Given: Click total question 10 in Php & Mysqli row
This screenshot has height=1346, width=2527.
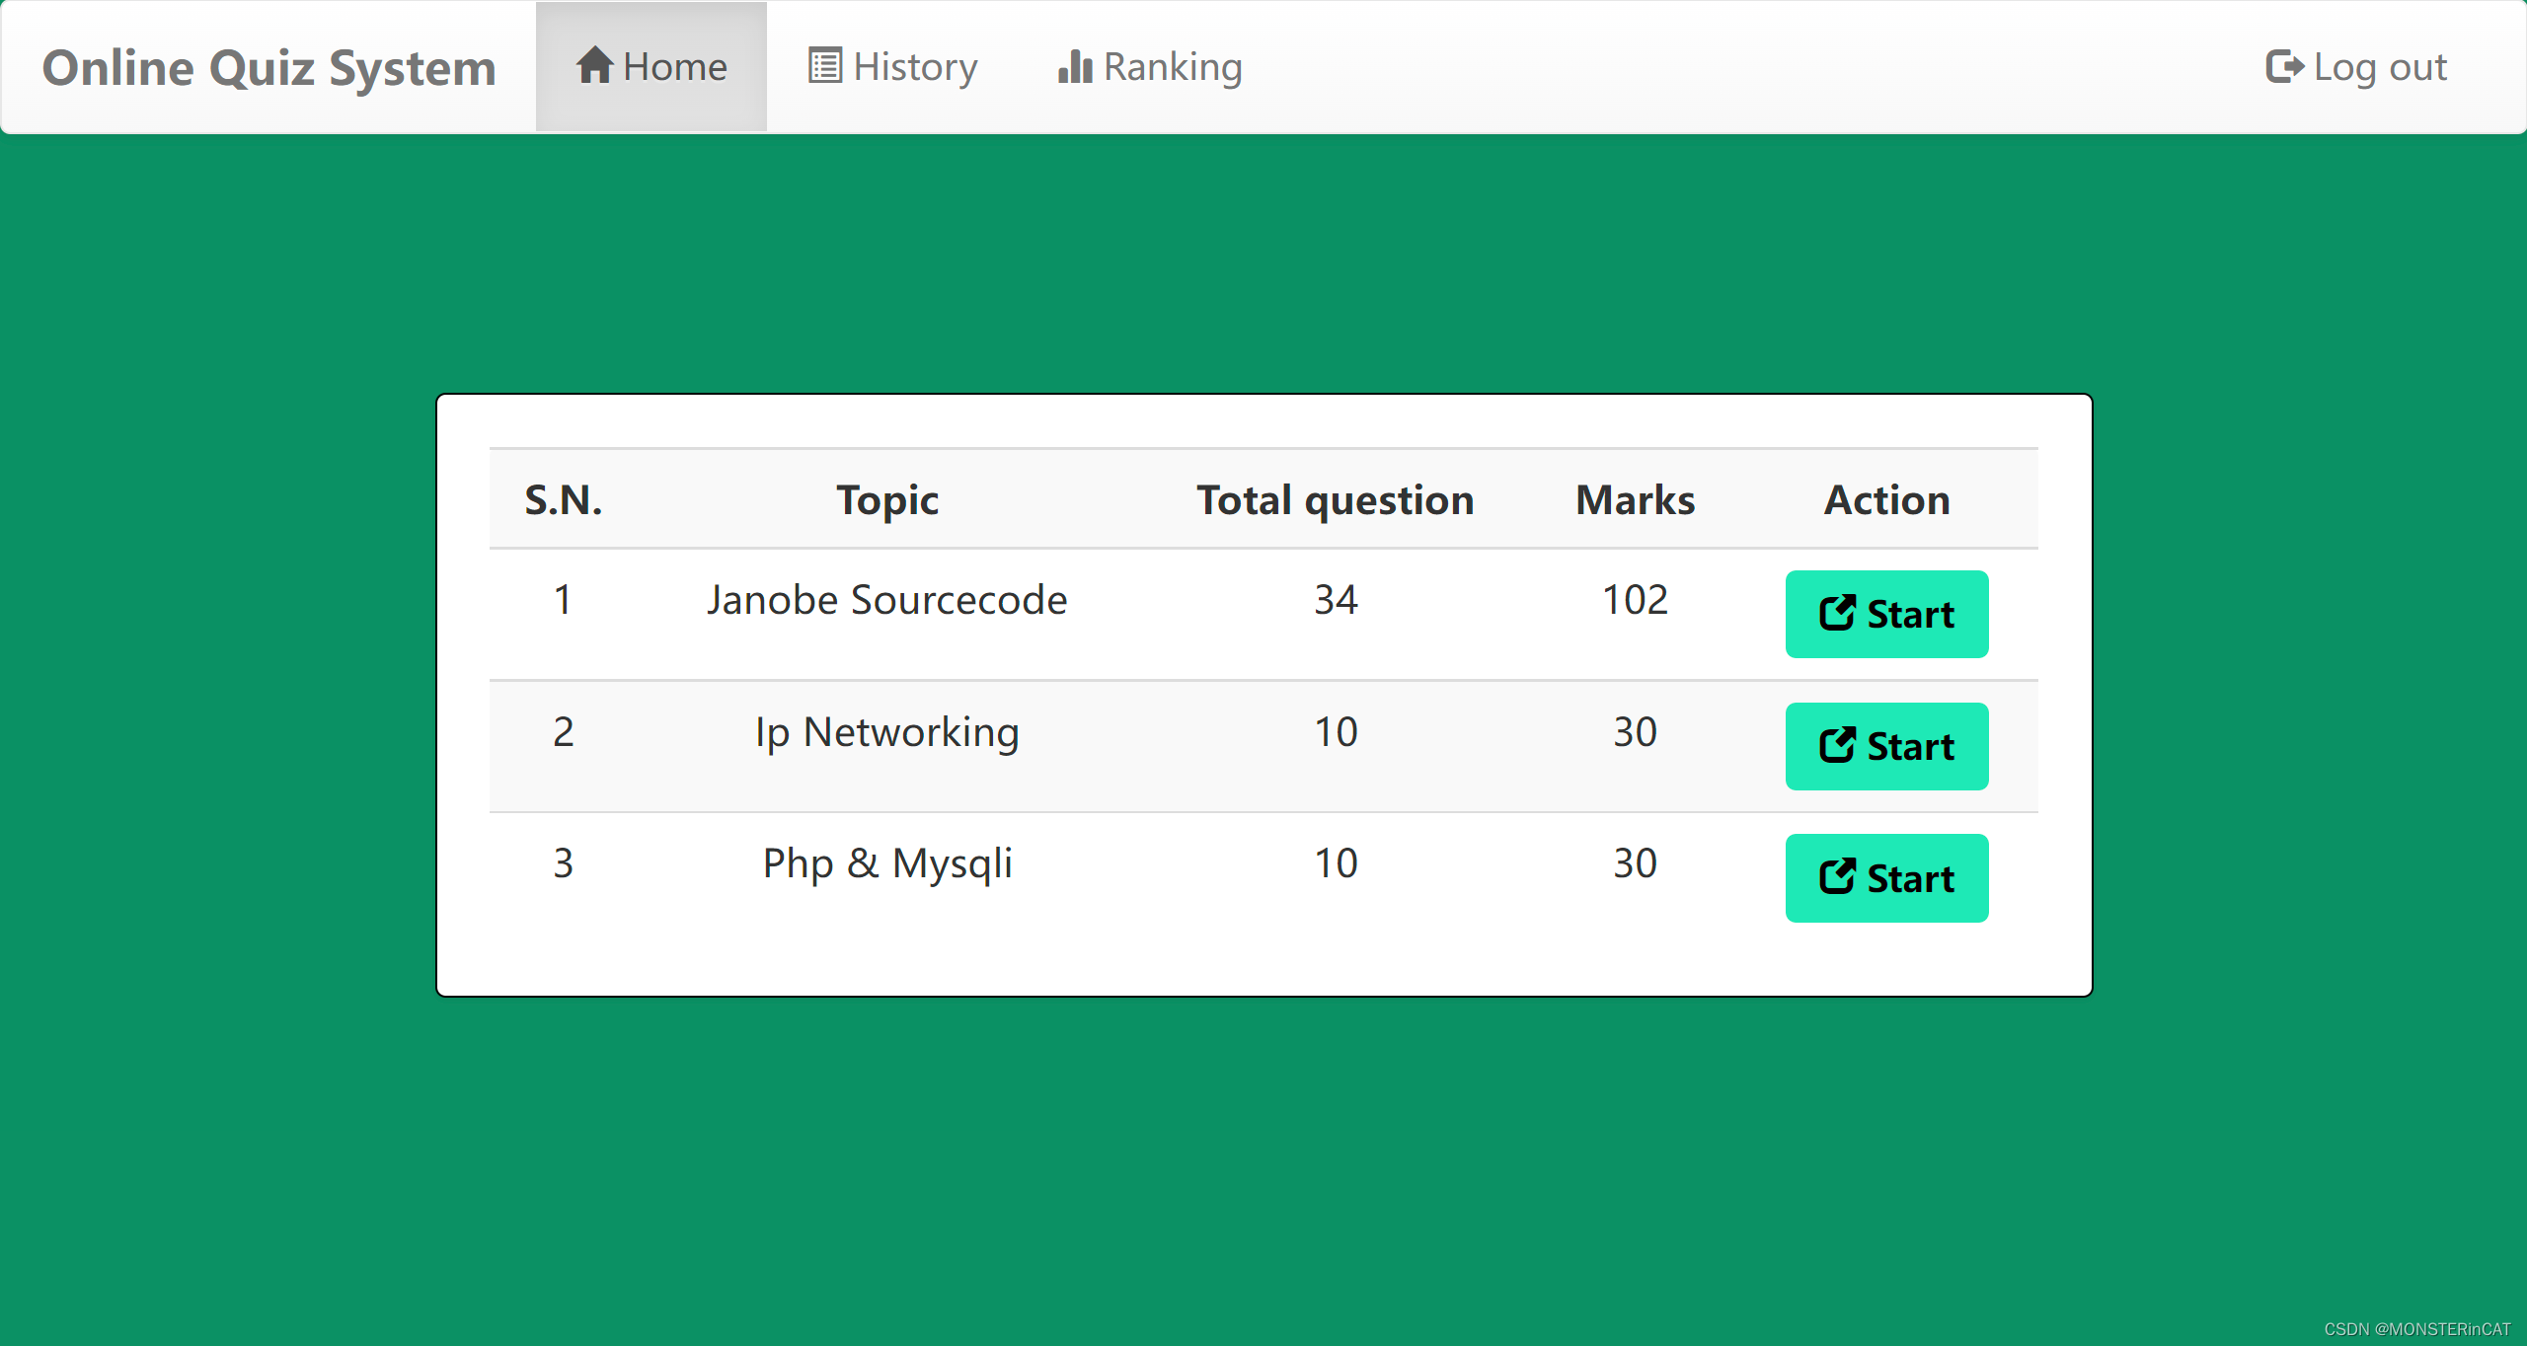Looking at the screenshot, I should (1336, 863).
